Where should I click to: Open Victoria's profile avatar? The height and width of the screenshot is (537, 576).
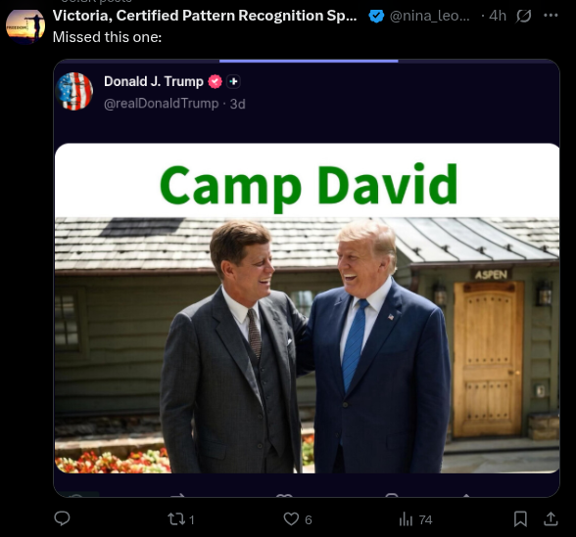click(x=25, y=26)
